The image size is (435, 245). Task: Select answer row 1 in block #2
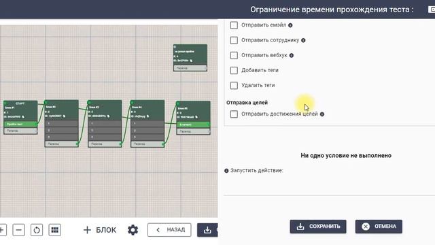click(x=62, y=123)
